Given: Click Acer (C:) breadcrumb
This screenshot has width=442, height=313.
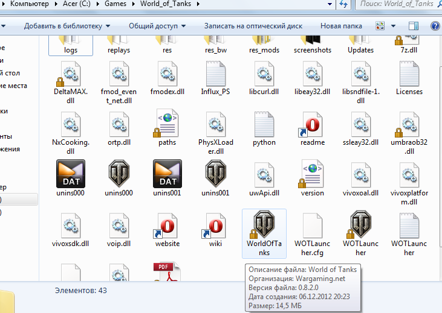Looking at the screenshot, I should pos(77,4).
